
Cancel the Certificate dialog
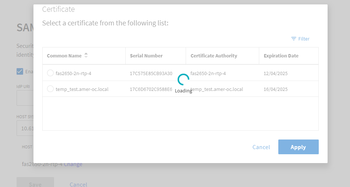pyautogui.click(x=261, y=147)
